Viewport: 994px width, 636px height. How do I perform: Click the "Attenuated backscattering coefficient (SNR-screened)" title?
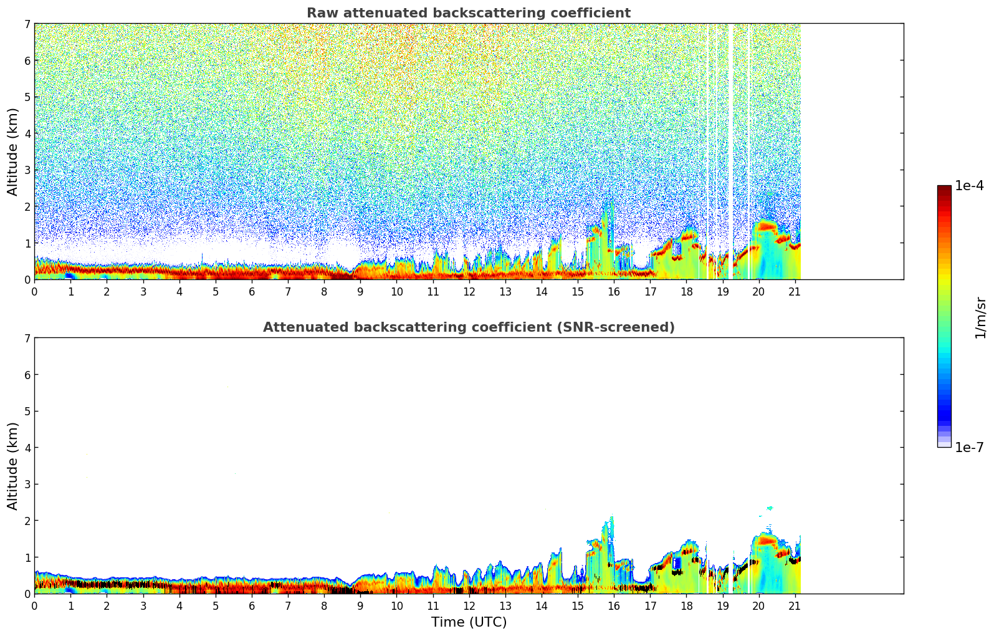[468, 327]
